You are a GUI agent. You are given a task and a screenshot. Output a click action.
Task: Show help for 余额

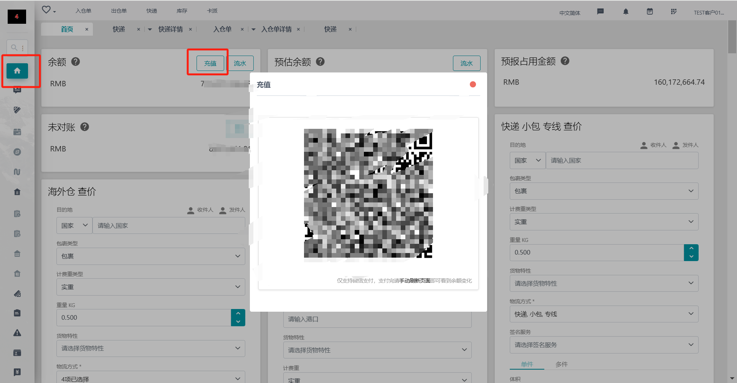pos(76,62)
